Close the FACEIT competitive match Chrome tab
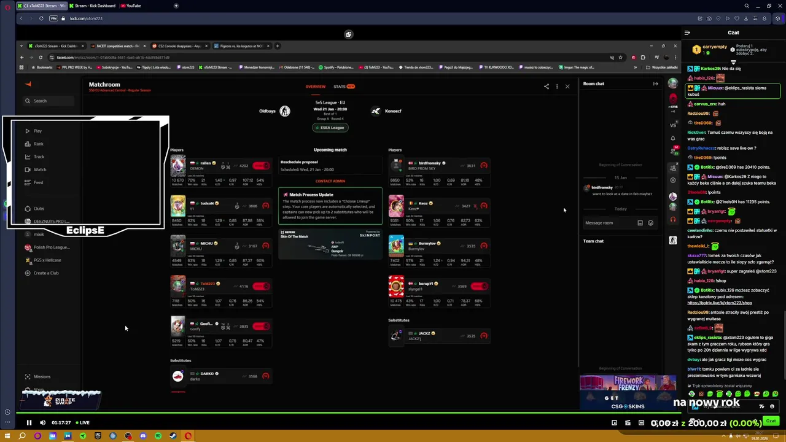Screen dimensions: 786x442 pyautogui.click(x=145, y=46)
